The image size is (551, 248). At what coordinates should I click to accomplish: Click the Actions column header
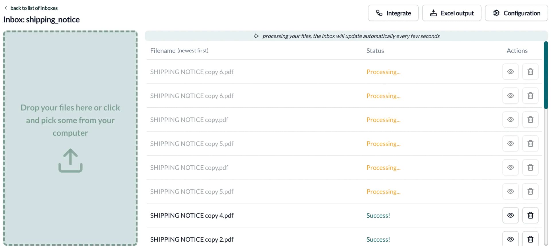point(517,51)
